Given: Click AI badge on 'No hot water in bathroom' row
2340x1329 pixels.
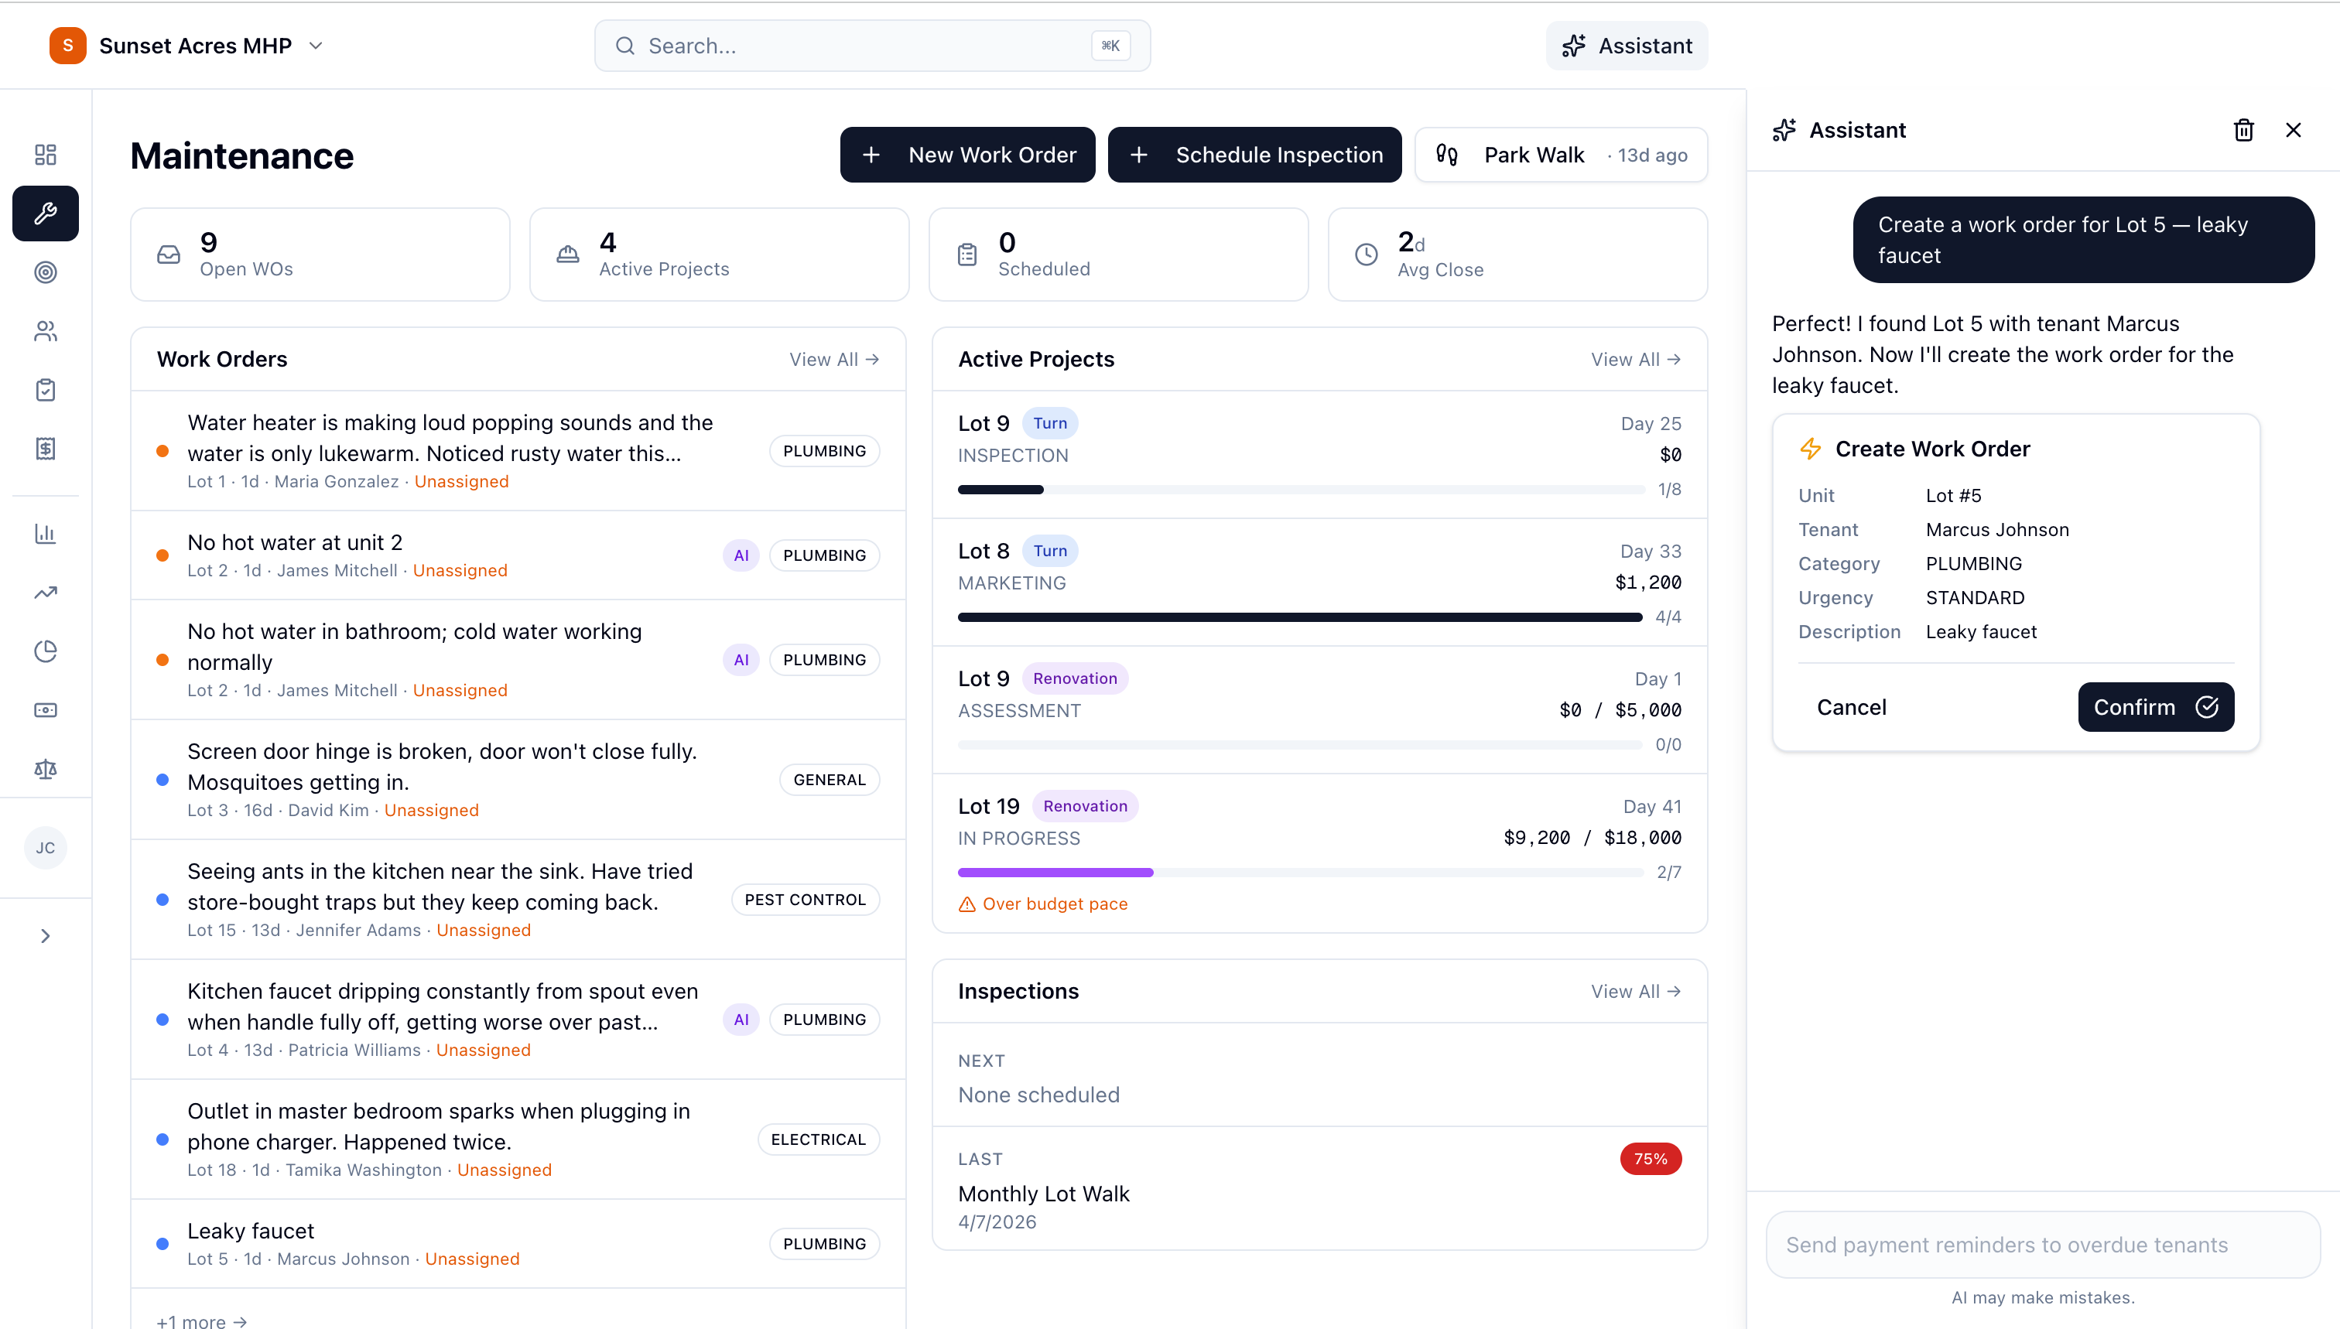Looking at the screenshot, I should tap(741, 660).
